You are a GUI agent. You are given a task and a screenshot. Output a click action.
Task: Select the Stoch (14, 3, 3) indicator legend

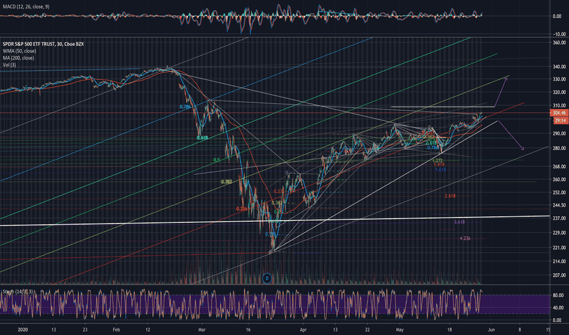(x=18, y=292)
